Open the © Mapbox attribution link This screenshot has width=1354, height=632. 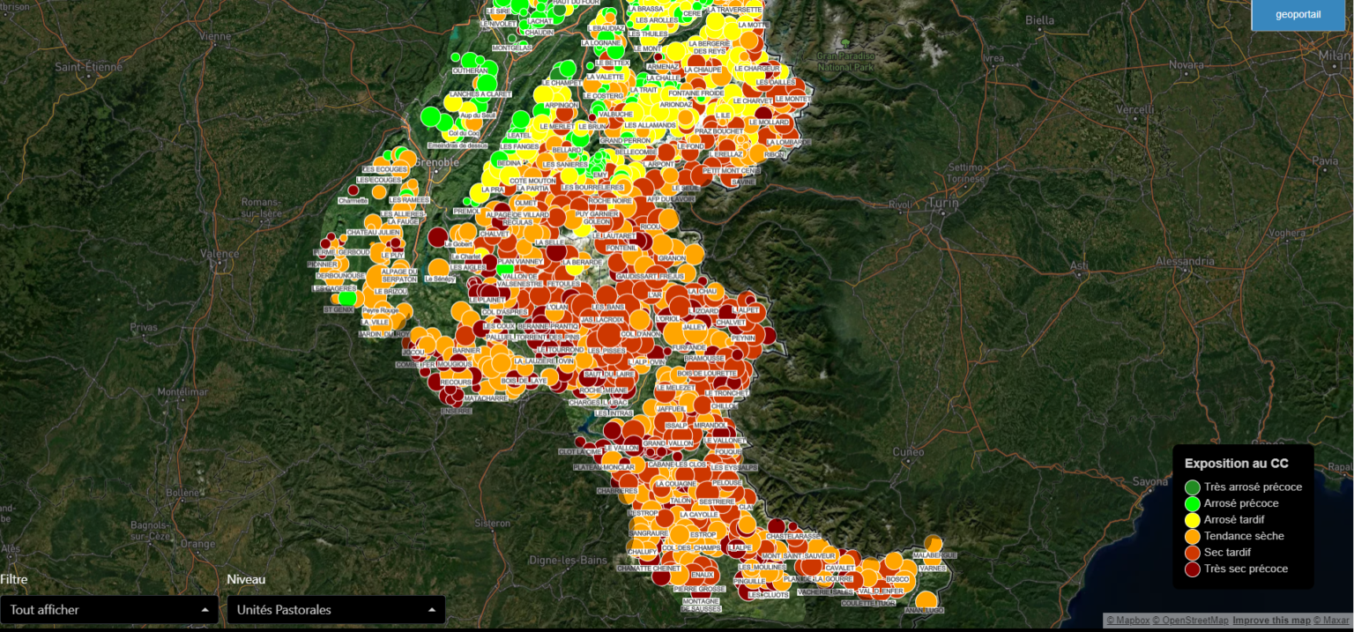click(1127, 621)
